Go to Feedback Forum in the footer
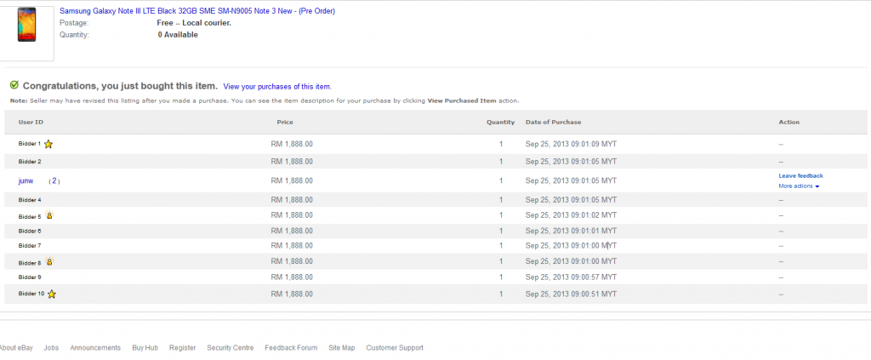This screenshot has width=871, height=360. (x=291, y=348)
